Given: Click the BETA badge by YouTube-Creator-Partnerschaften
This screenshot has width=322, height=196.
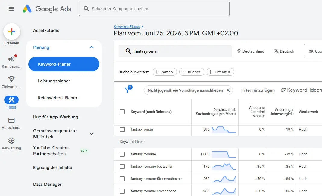Looking at the screenshot, I should tap(84, 151).
